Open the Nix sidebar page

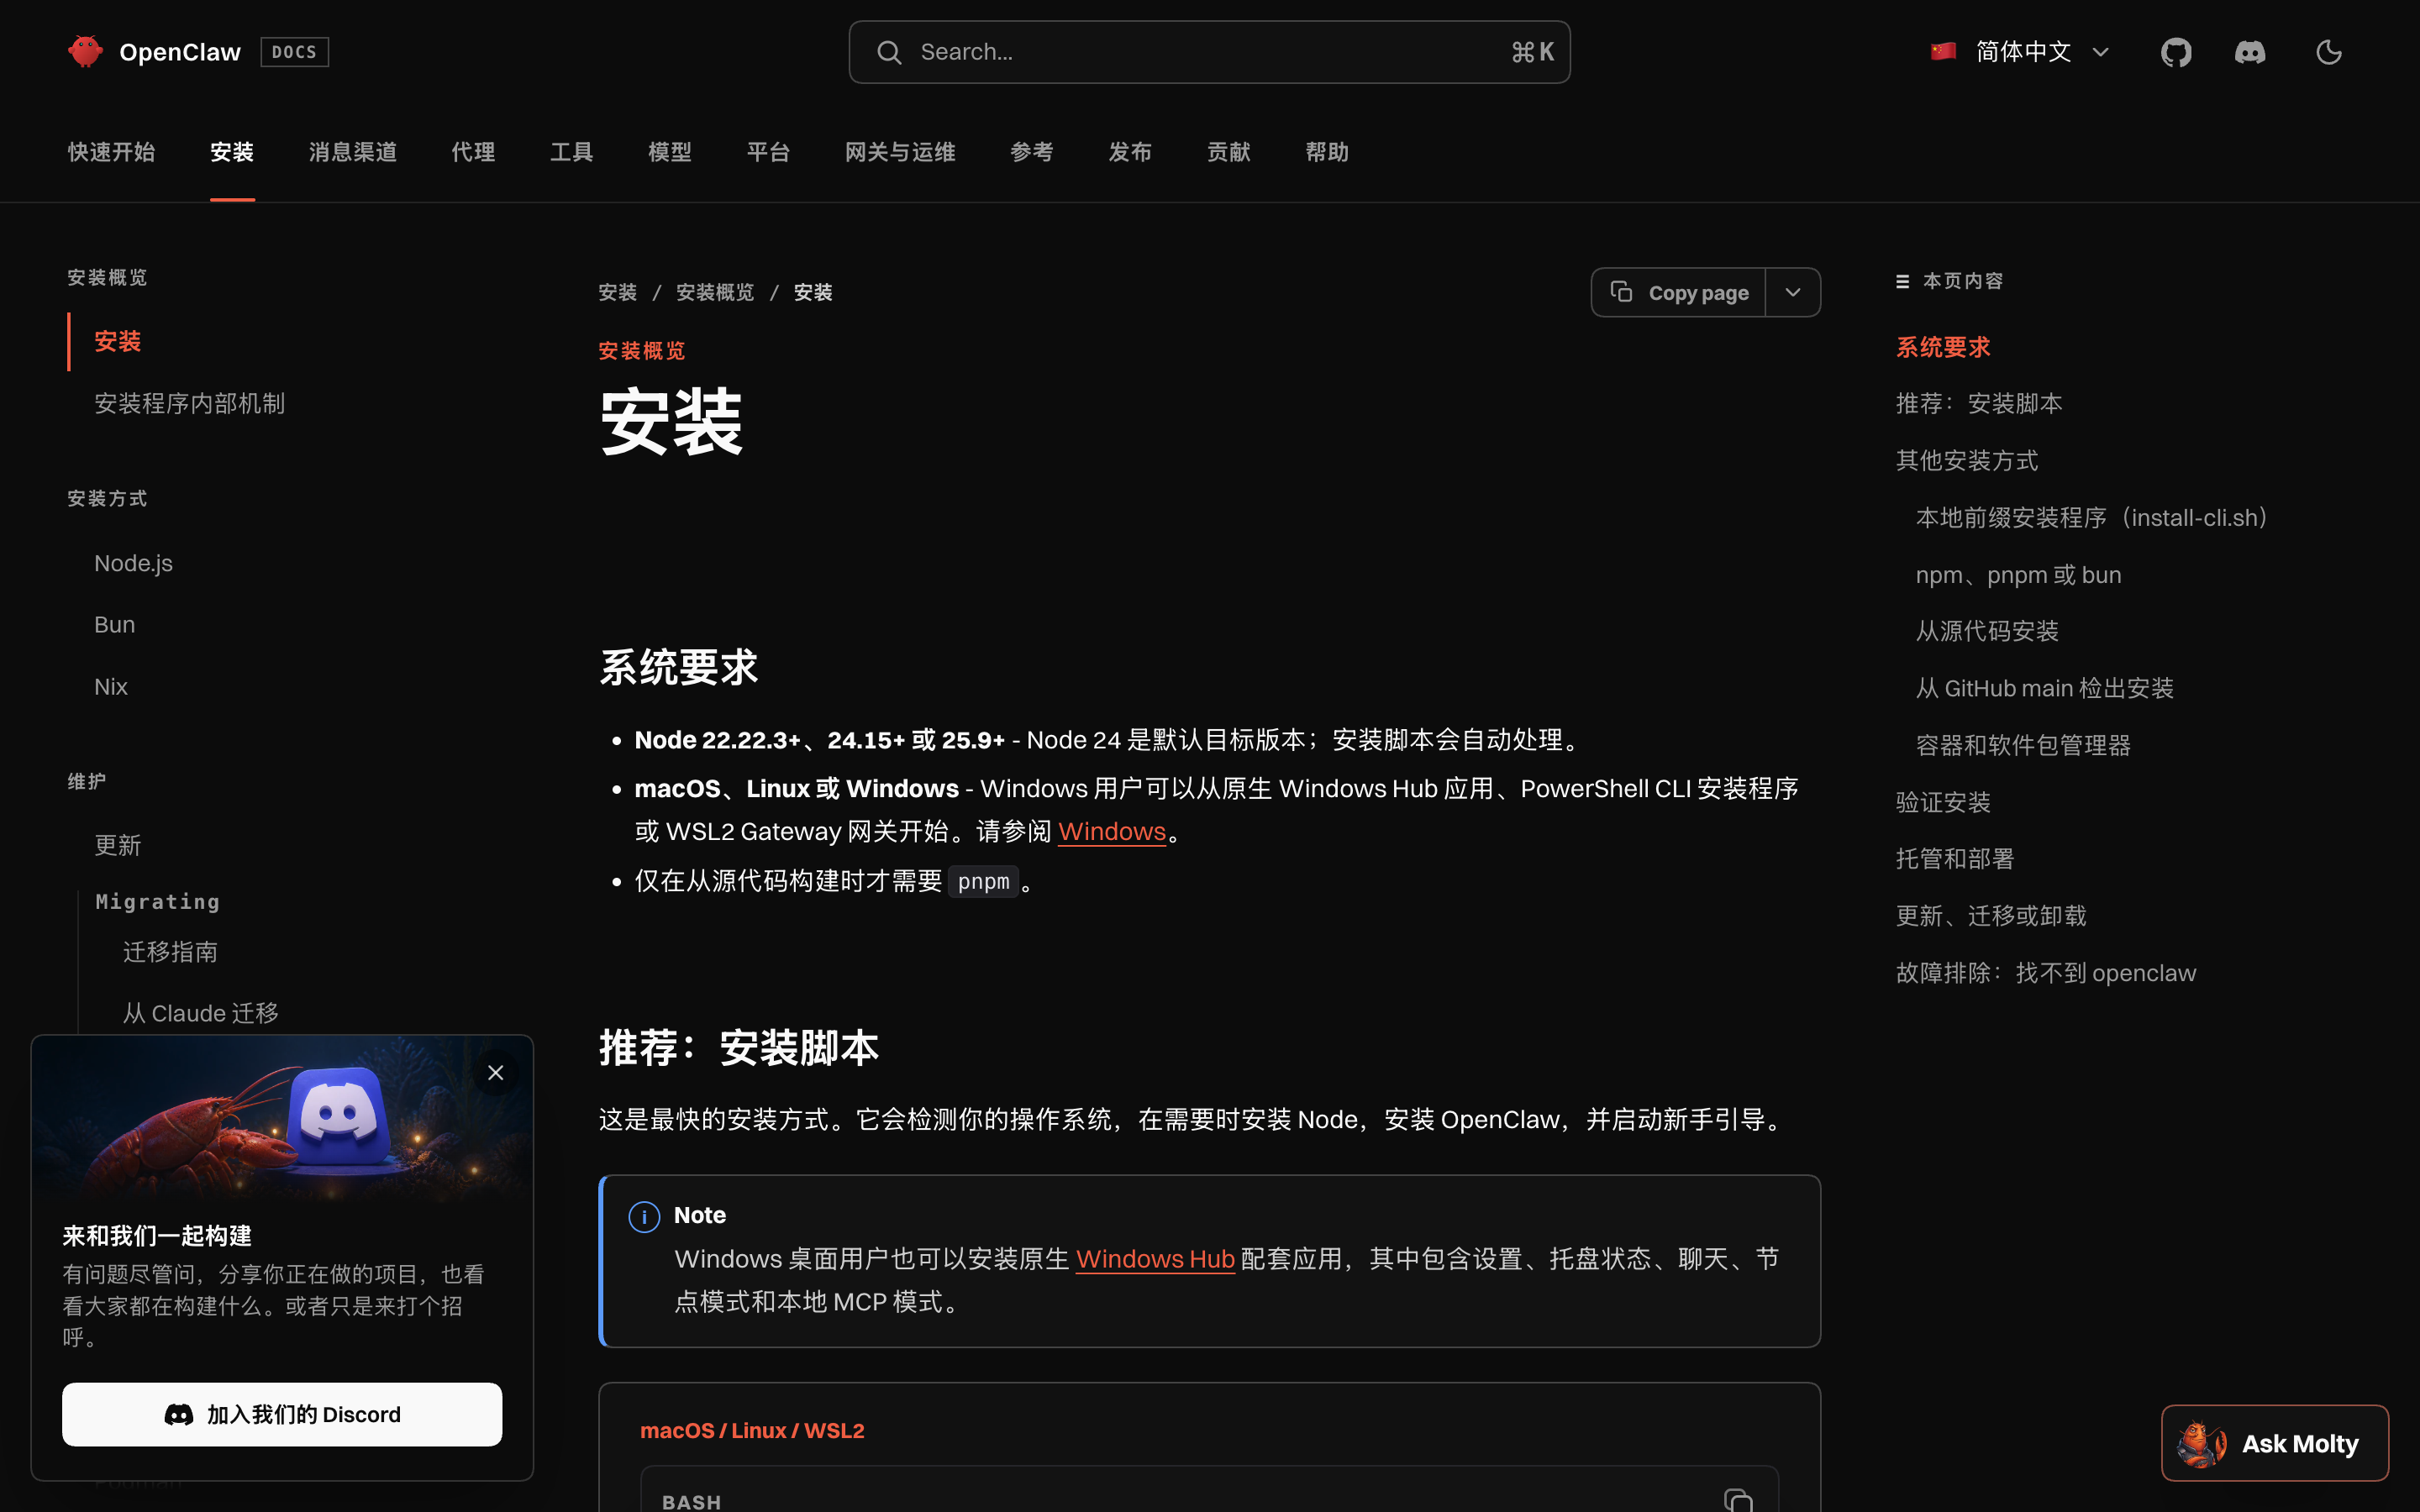pyautogui.click(x=110, y=687)
